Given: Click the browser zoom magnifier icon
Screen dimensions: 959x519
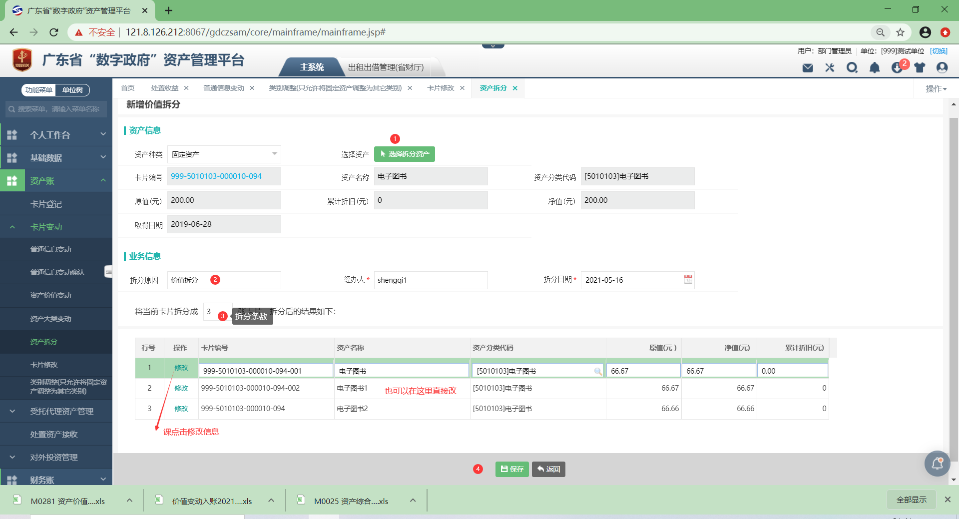Looking at the screenshot, I should click(x=880, y=32).
